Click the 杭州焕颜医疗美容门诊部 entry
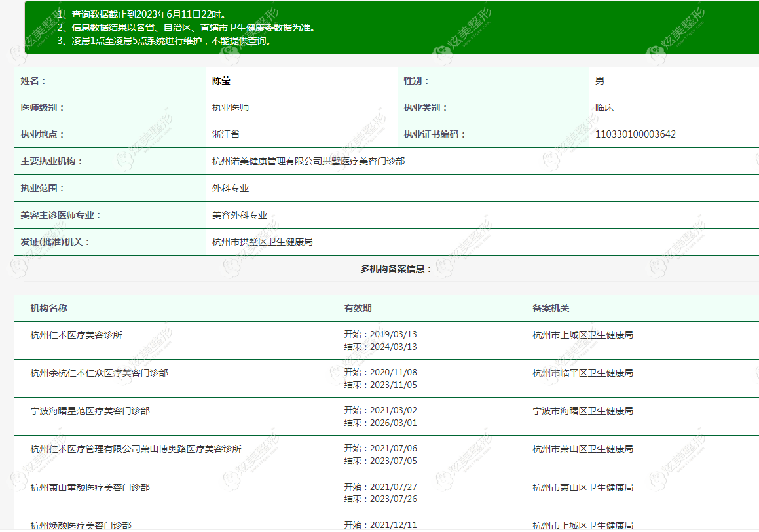The height and width of the screenshot is (532, 759). tap(81, 525)
